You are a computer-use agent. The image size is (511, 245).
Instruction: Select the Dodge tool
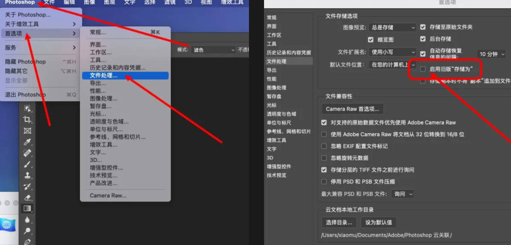(x=27, y=231)
